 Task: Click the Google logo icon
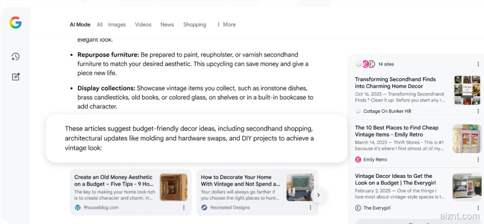(x=16, y=22)
